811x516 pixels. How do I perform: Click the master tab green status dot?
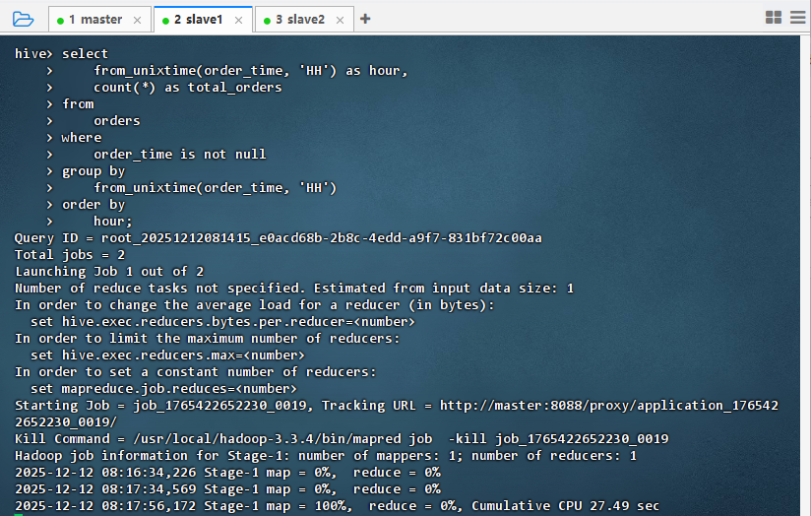(60, 21)
